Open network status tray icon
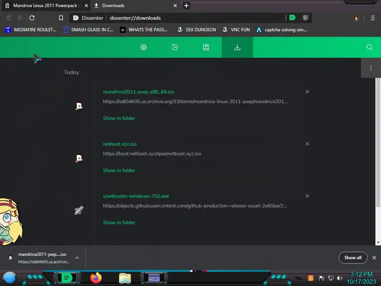Image resolution: width=381 pixels, height=286 pixels. [331, 278]
